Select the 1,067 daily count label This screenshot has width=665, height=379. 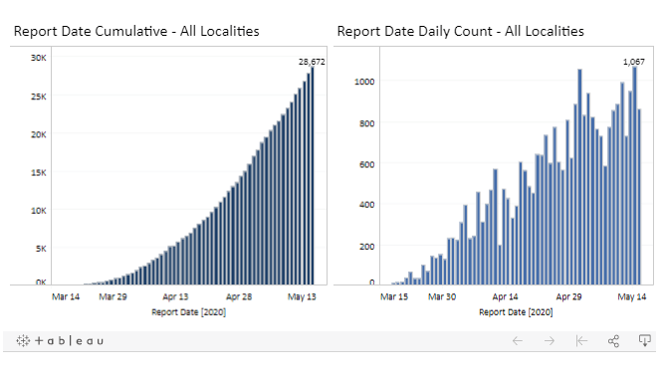[633, 62]
